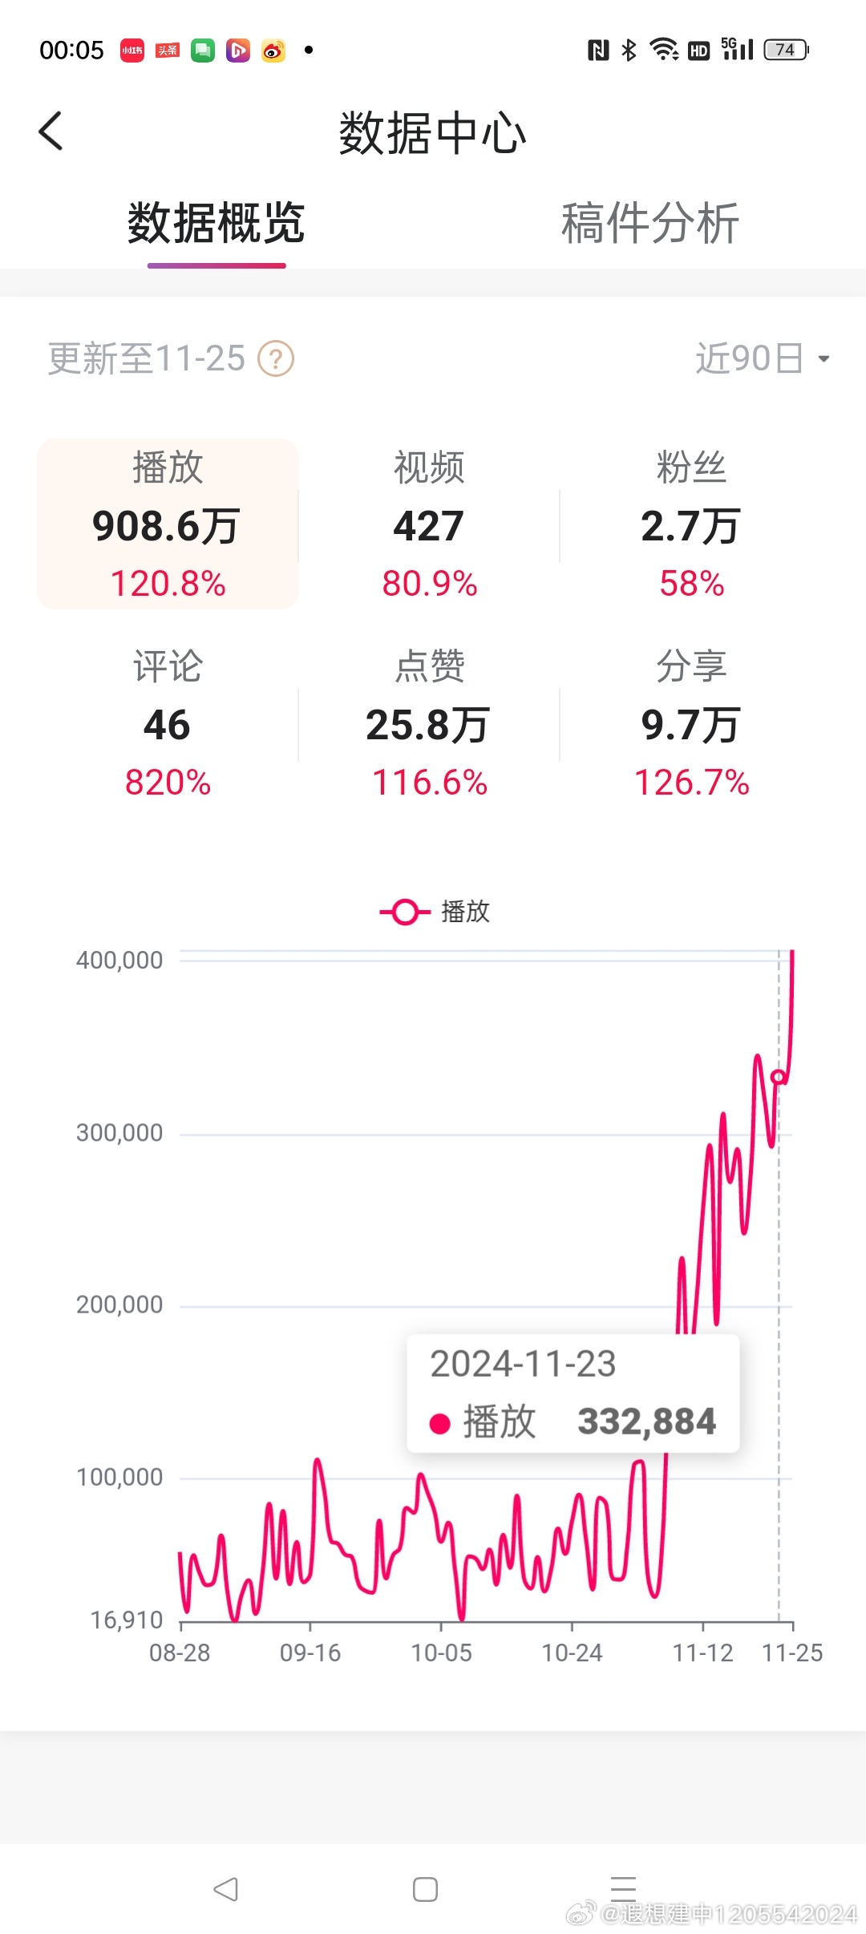
Task: Select the 视频 427 metric card
Action: pos(429,524)
